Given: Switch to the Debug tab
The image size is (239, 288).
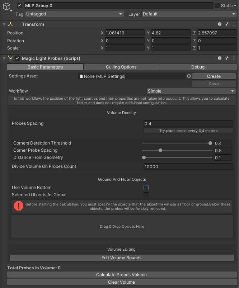Looking at the screenshot, I should click(198, 67).
